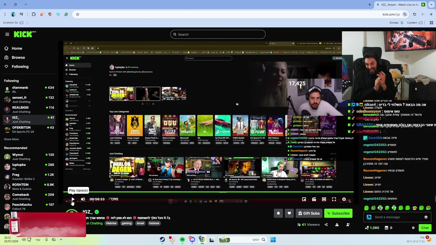436x245 pixels.
Task: Toggle fullscreen video mode
Action: coord(334,199)
